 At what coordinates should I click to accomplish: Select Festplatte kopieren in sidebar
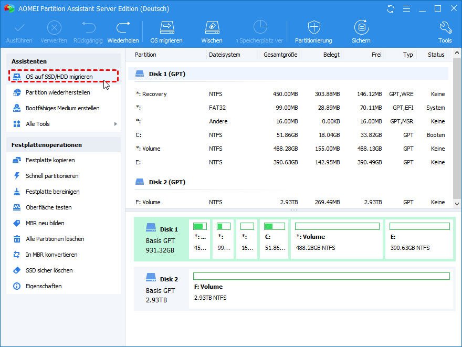pos(50,160)
